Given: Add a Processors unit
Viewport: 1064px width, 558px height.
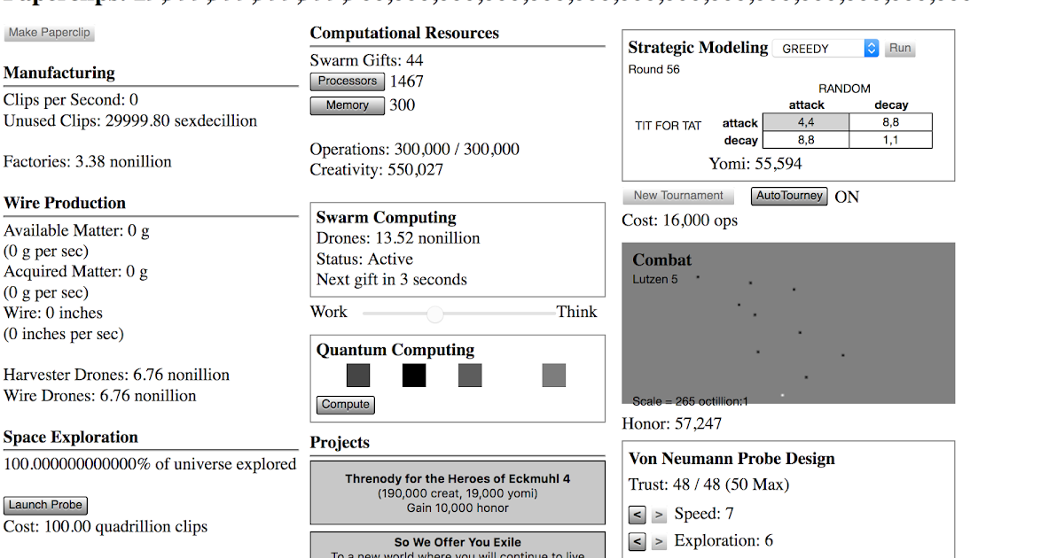Looking at the screenshot, I should coord(348,81).
